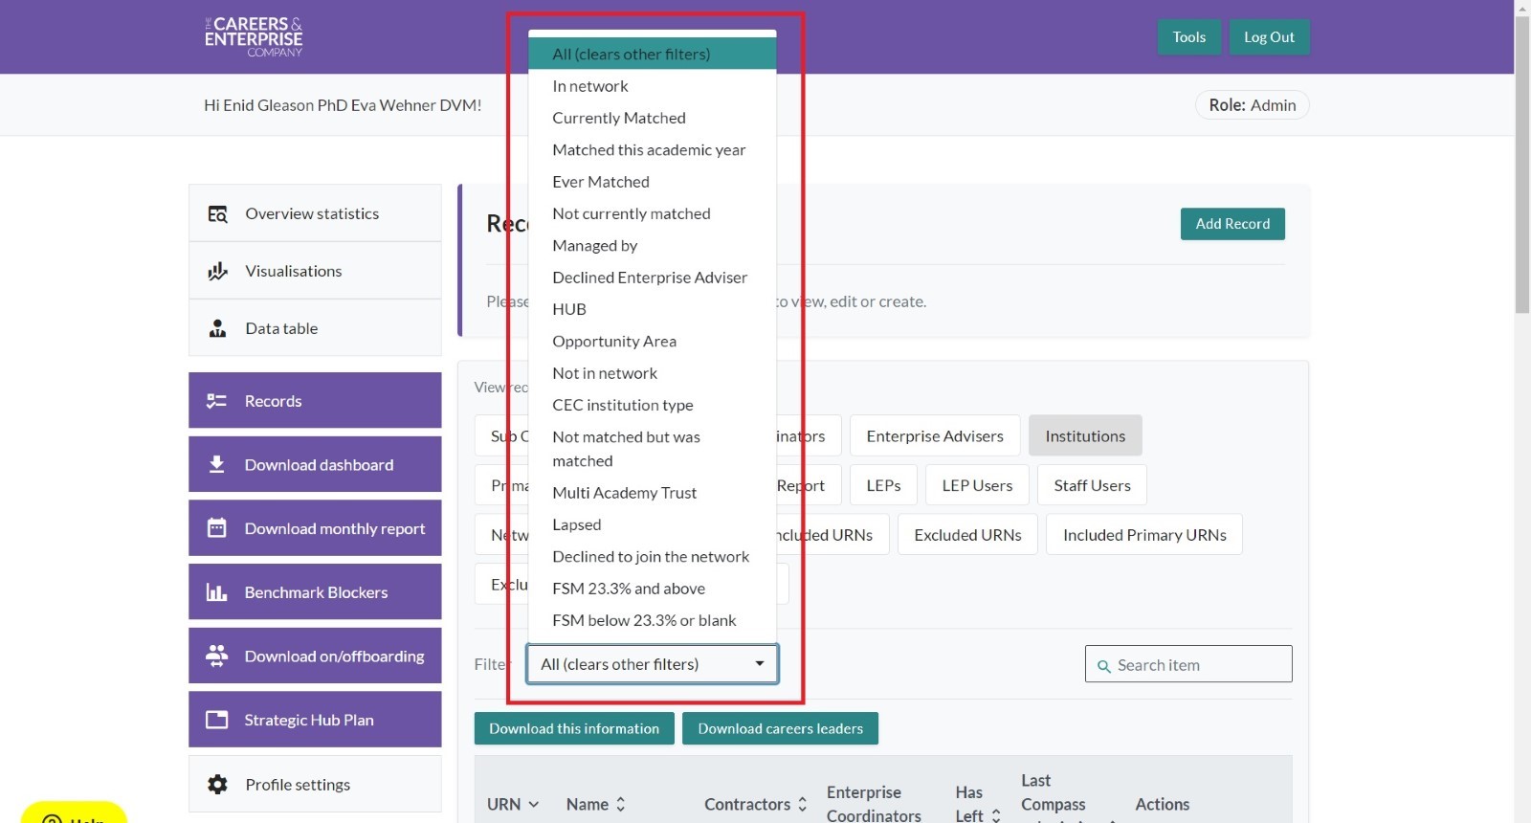
Task: Collapse the Filter dropdown combo box
Action: tap(652, 664)
